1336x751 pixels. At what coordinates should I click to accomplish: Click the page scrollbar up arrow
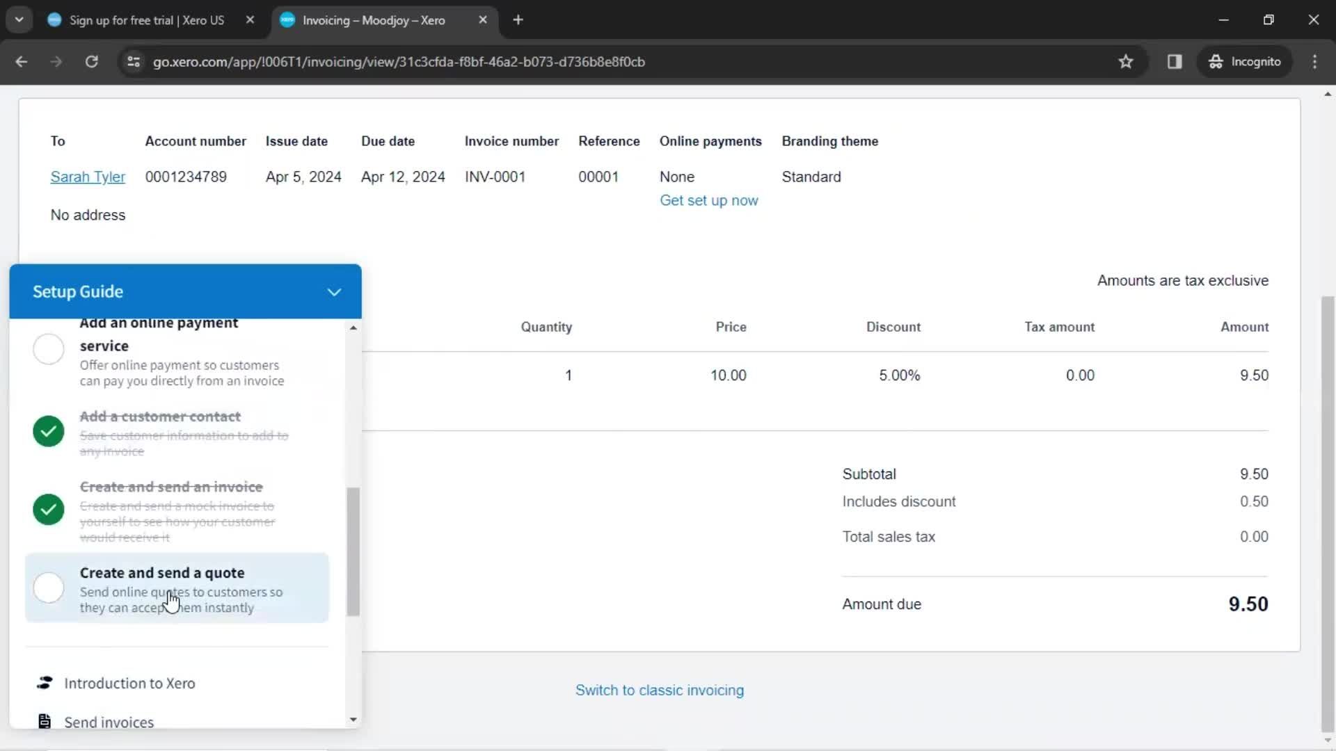[1328, 94]
